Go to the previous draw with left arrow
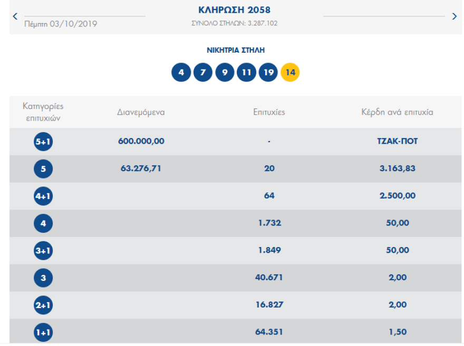 click(15, 16)
